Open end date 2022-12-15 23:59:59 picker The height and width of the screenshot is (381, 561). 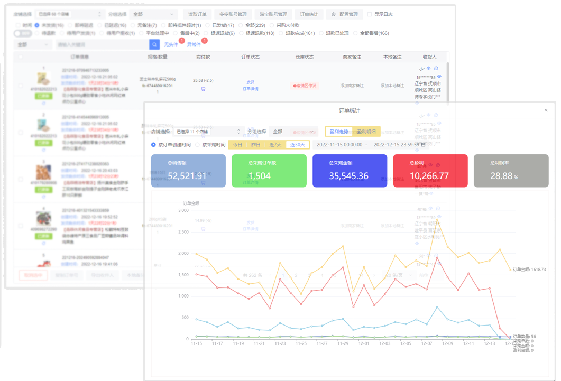click(397, 145)
